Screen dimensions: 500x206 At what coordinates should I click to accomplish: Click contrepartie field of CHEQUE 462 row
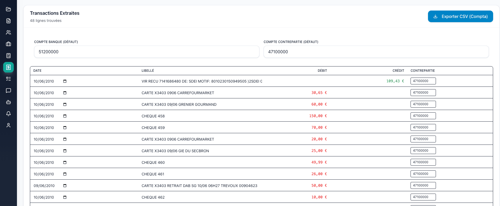[423, 197]
